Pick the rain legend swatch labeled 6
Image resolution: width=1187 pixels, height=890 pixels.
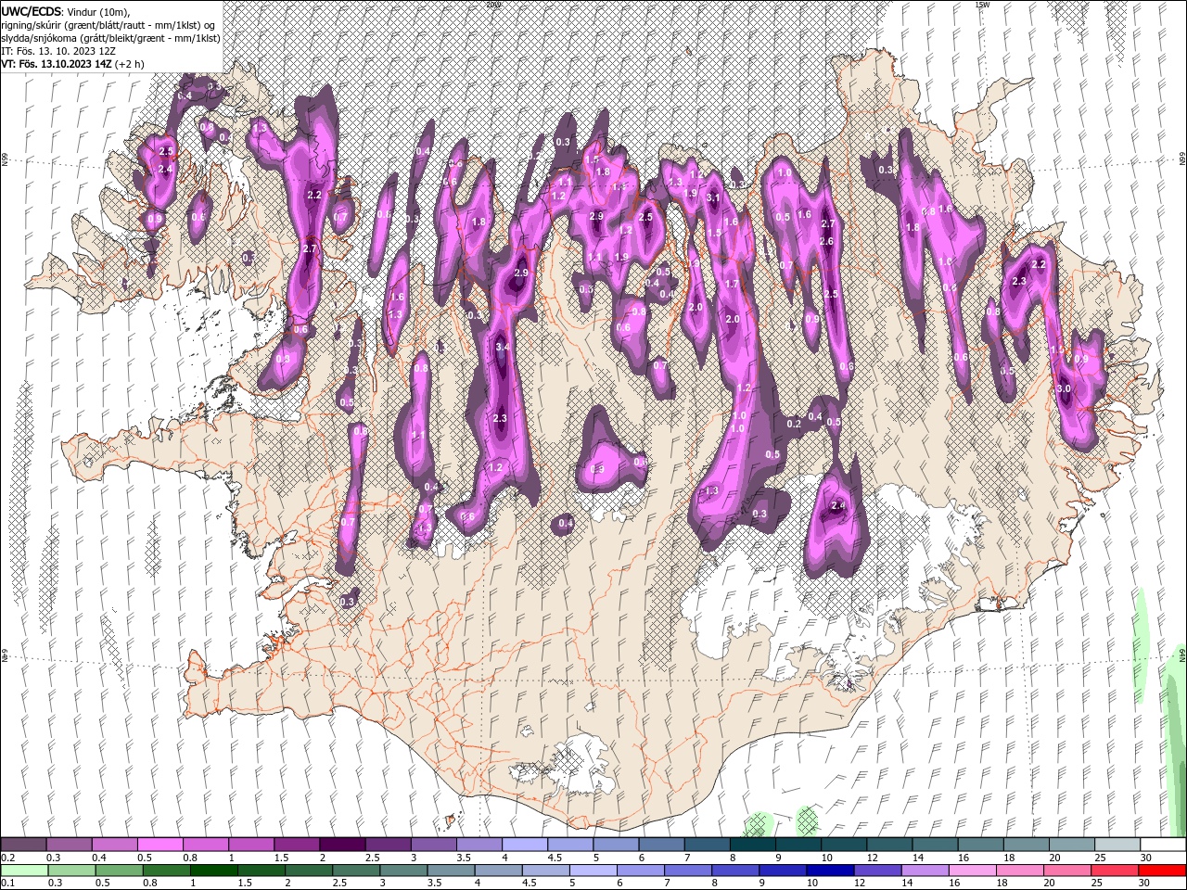pyautogui.click(x=640, y=870)
